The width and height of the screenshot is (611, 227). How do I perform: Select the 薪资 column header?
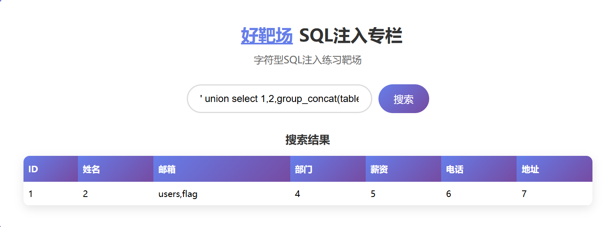403,169
